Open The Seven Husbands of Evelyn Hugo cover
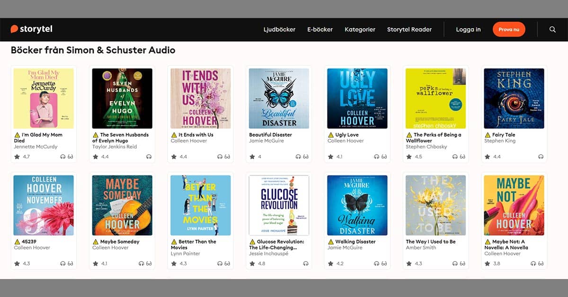568x297 pixels. pyautogui.click(x=122, y=98)
